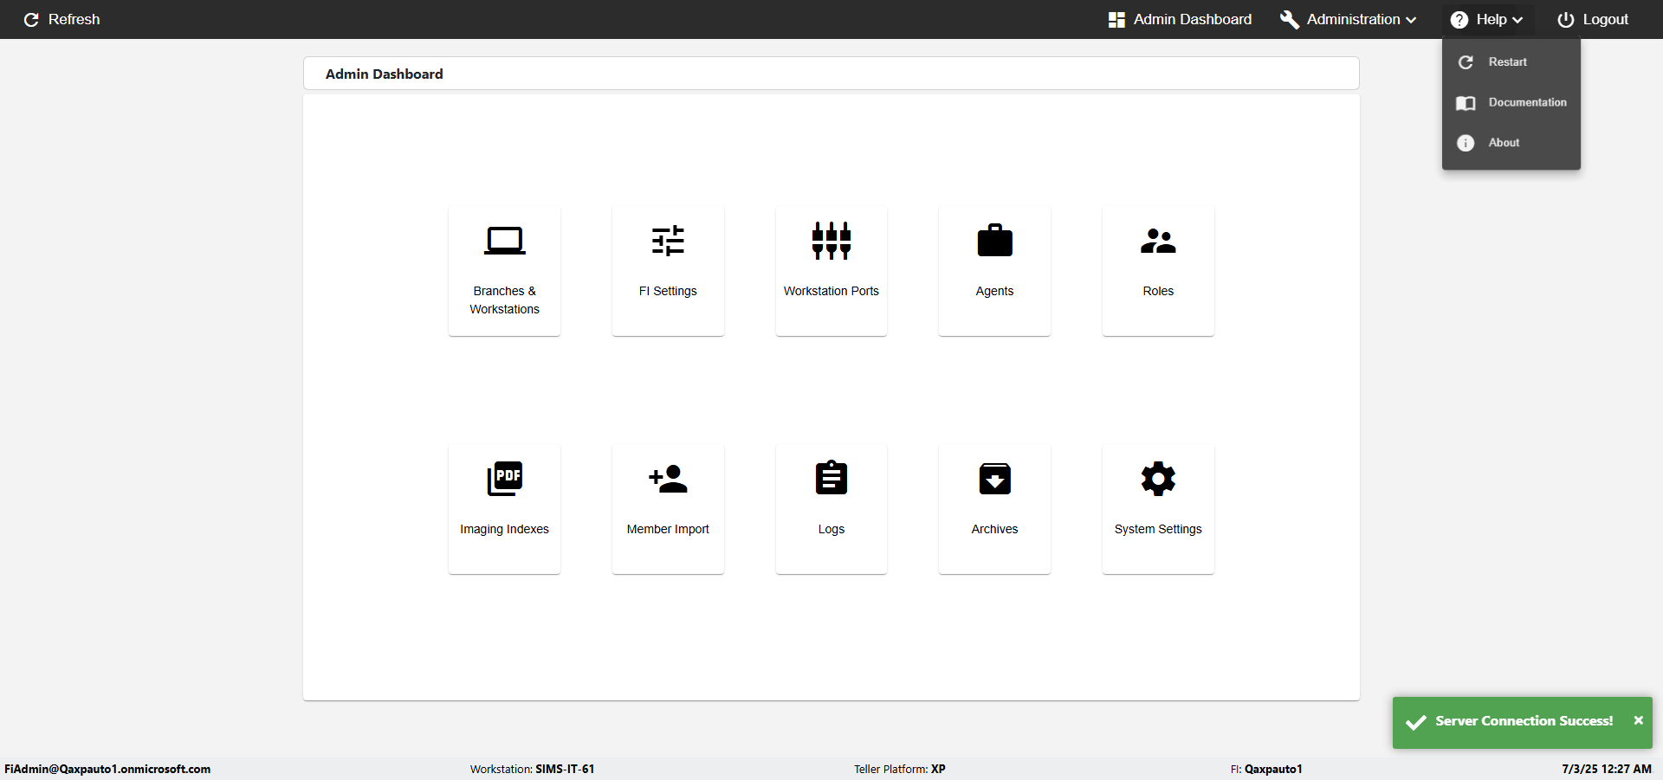Open the Agents briefcase icon
The height and width of the screenshot is (780, 1663).
point(994,241)
